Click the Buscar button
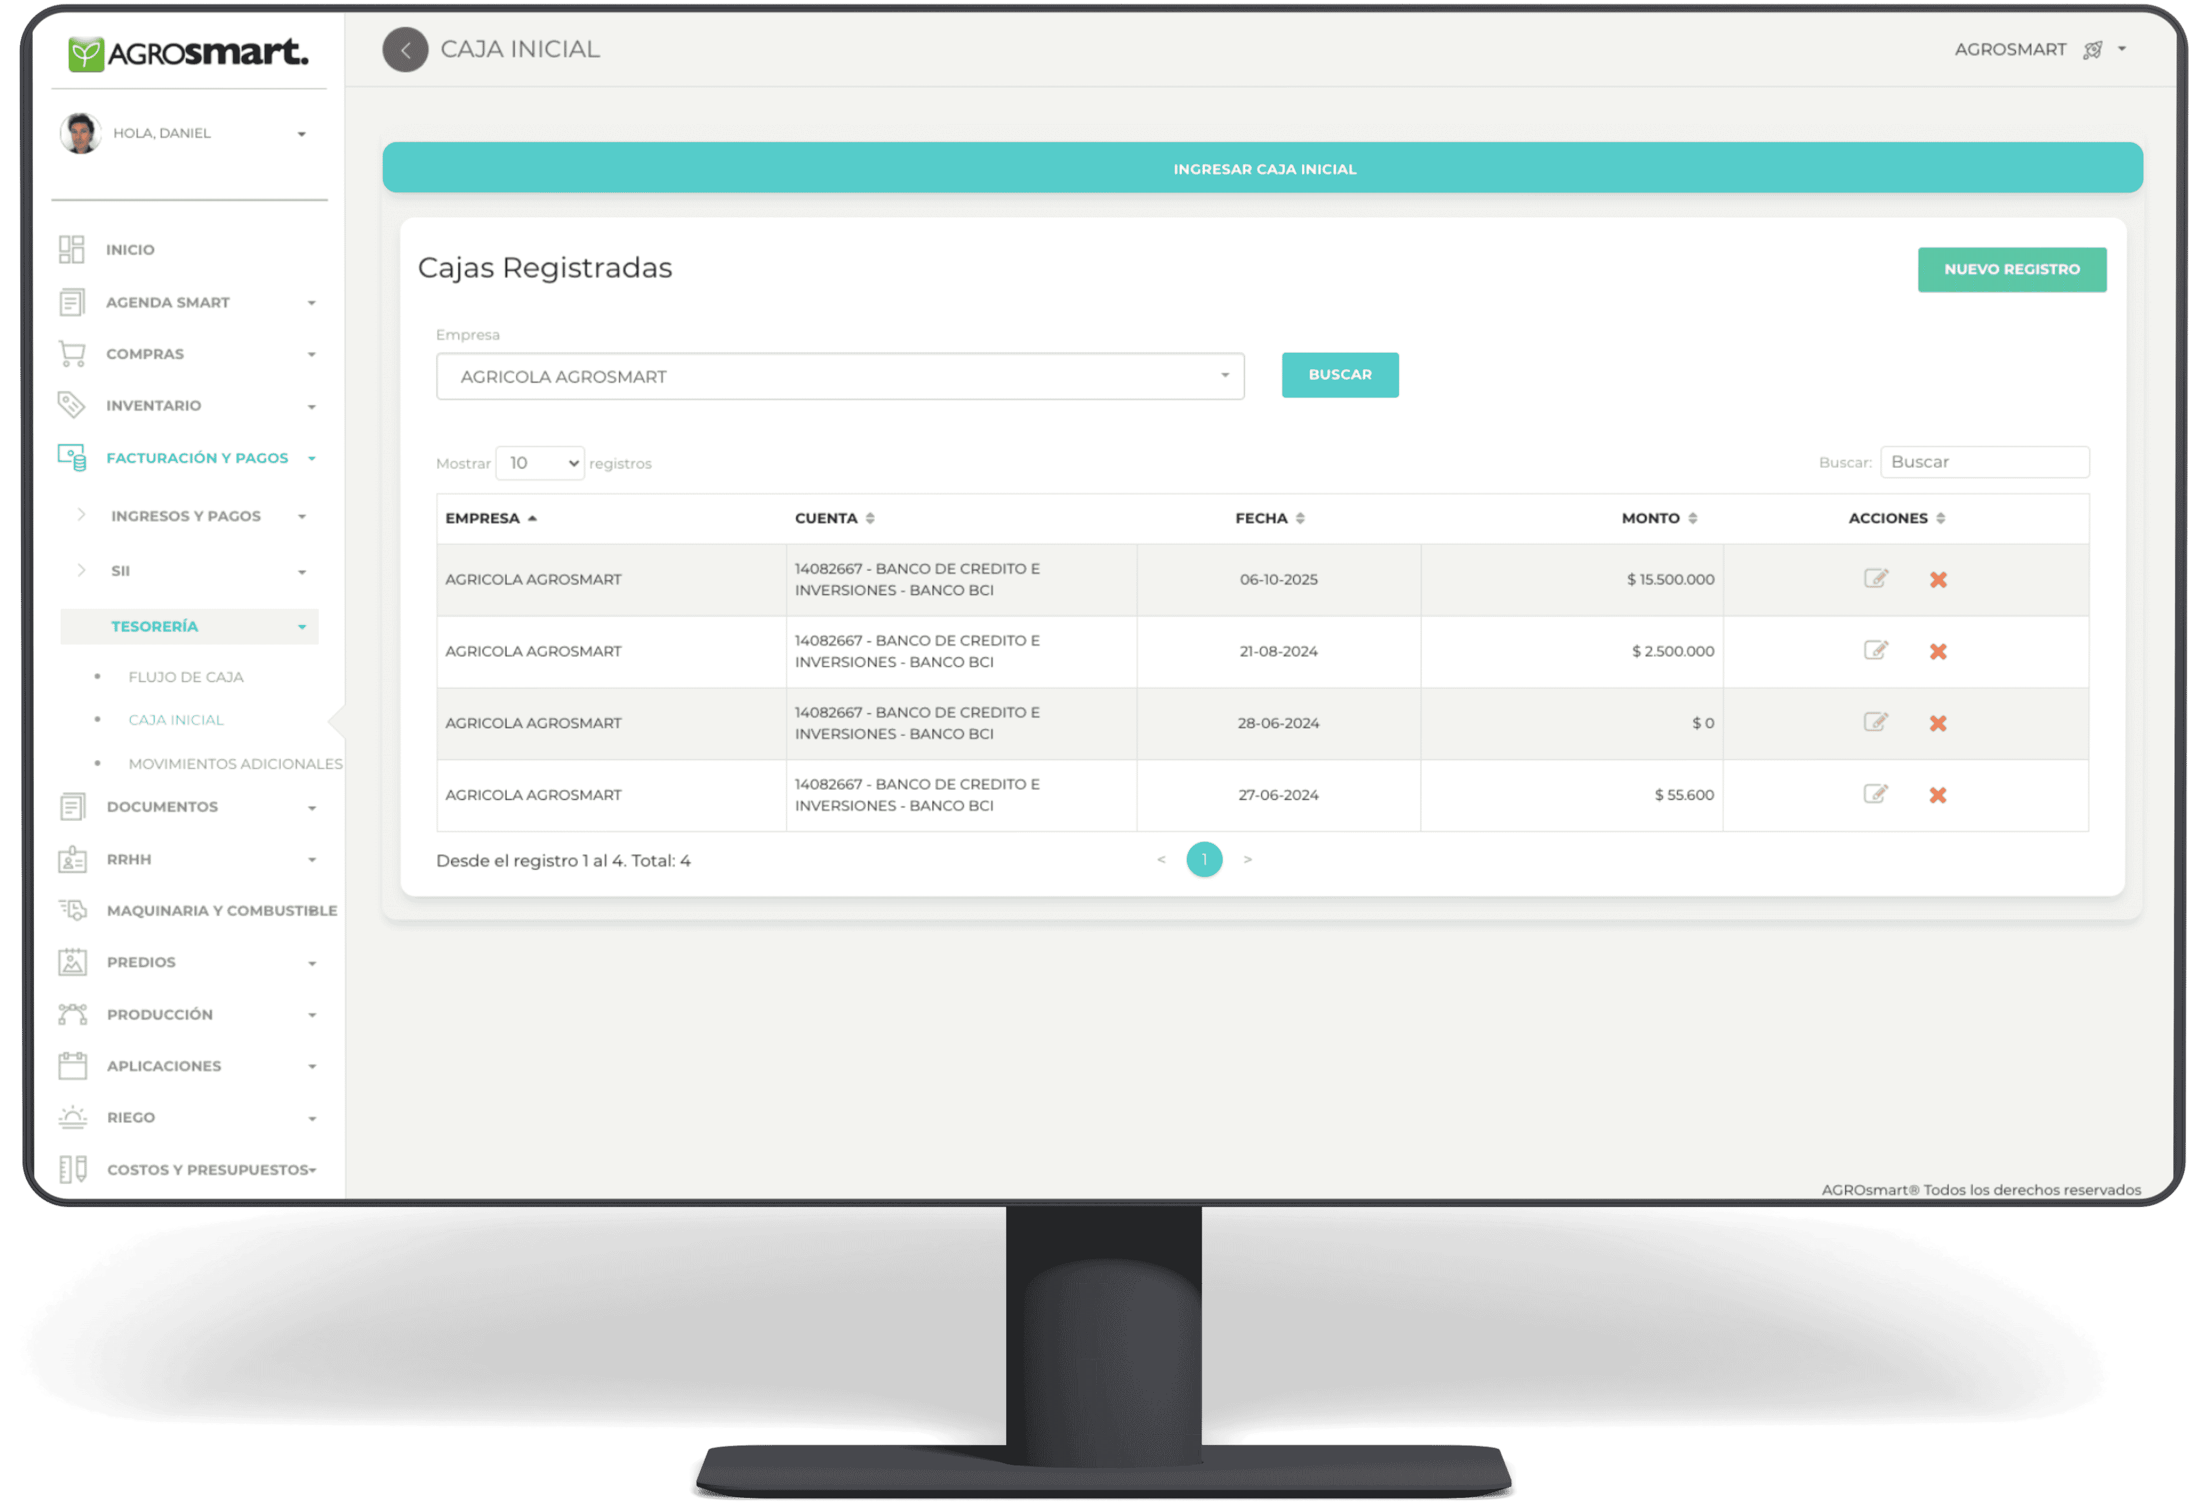Screen dimensions: 2204x1504 1339,375
